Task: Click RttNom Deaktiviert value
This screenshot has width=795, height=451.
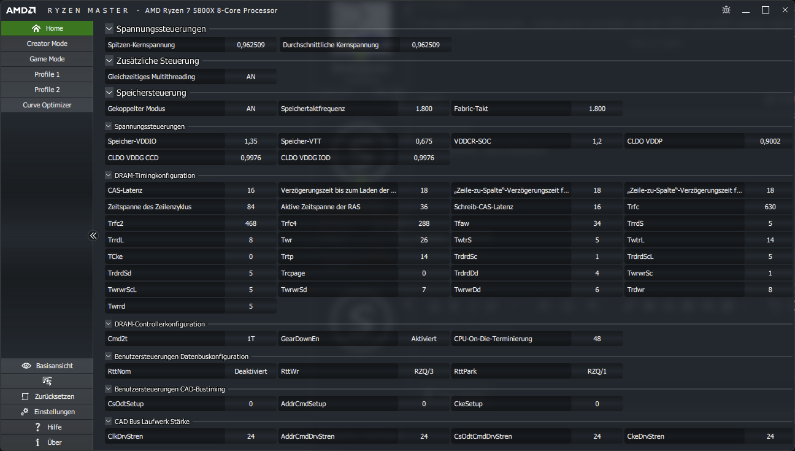Action: [251, 371]
